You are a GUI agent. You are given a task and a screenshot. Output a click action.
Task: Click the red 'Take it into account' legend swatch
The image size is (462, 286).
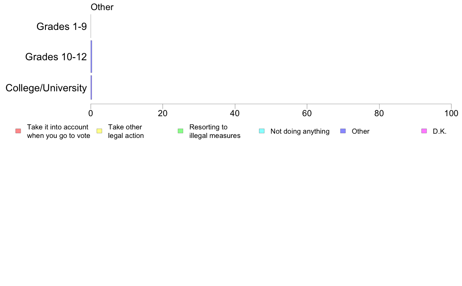coord(18,131)
